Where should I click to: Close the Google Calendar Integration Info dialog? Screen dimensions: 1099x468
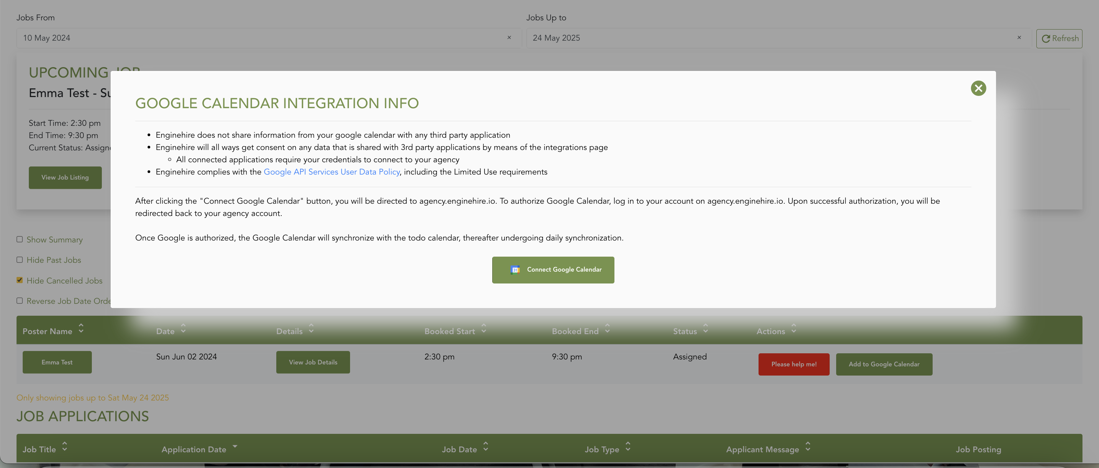(x=978, y=88)
